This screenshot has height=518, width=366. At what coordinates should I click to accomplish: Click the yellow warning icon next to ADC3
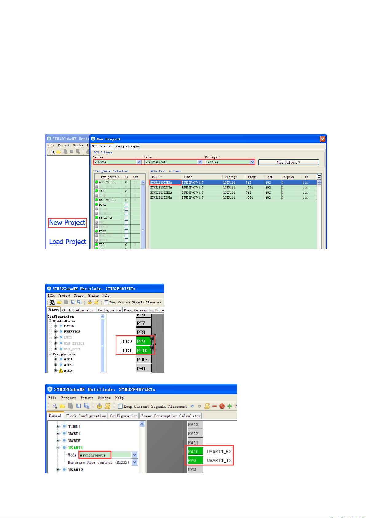pyautogui.click(x=60, y=371)
